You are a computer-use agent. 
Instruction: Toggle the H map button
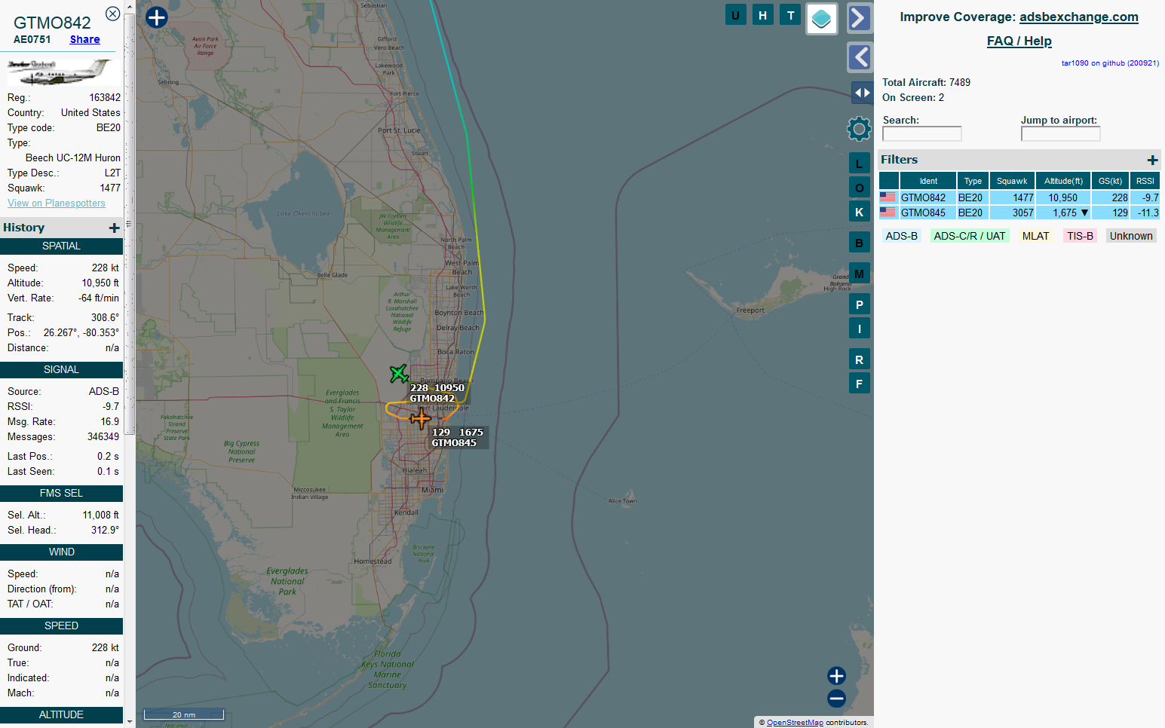[x=762, y=15]
